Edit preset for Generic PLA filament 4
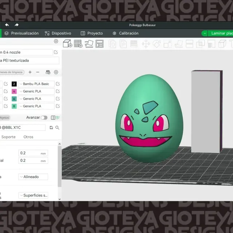The image size is (233, 233). 58,91
